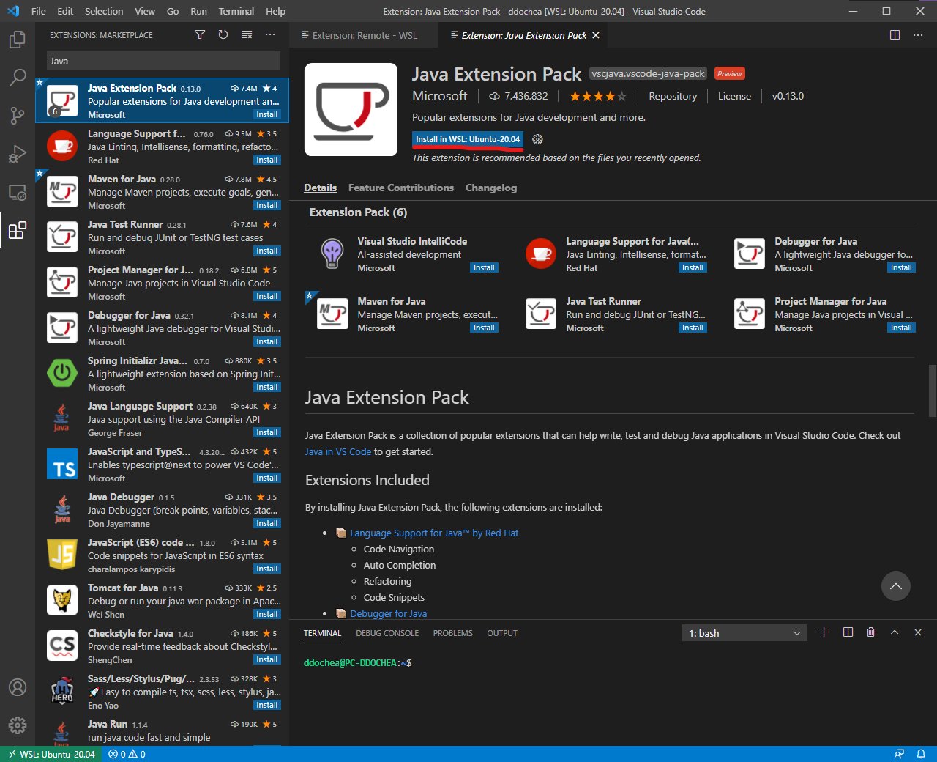Viewport: 937px width, 762px height.
Task: Create a new terminal with plus icon
Action: click(x=824, y=632)
